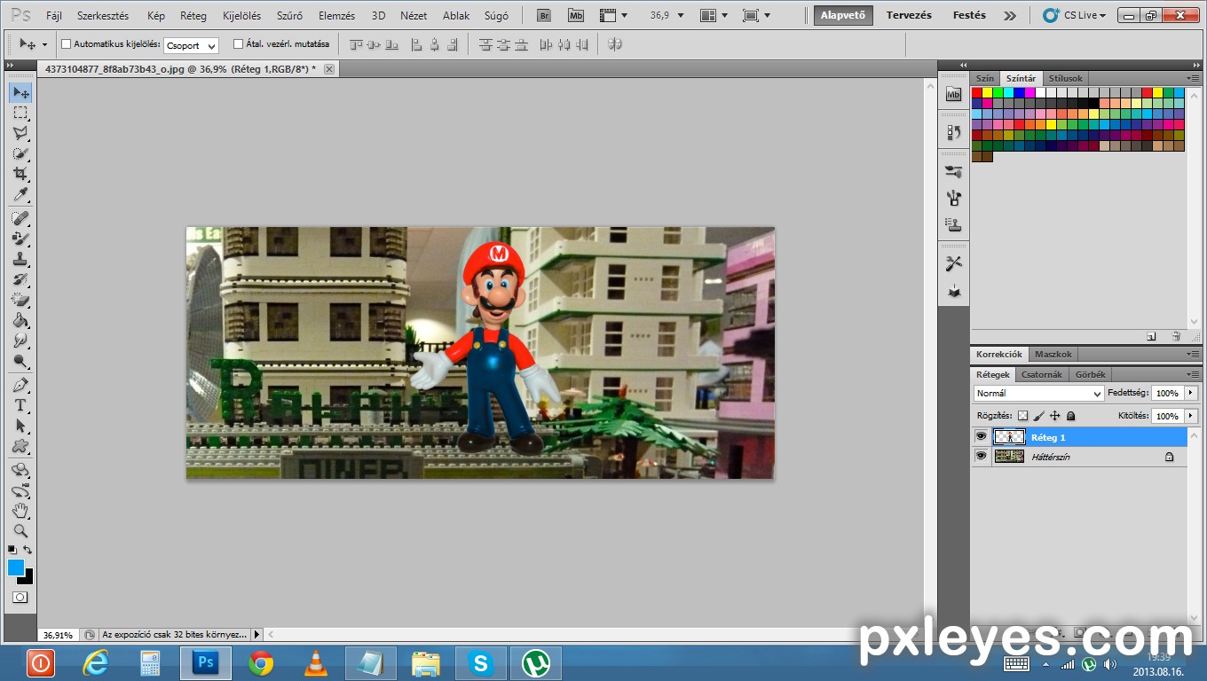Image resolution: width=1207 pixels, height=681 pixels.
Task: Open the Fájl menu
Action: click(x=54, y=16)
